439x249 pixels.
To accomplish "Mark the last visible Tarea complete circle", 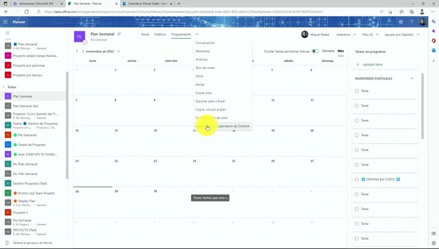I will tap(356, 238).
